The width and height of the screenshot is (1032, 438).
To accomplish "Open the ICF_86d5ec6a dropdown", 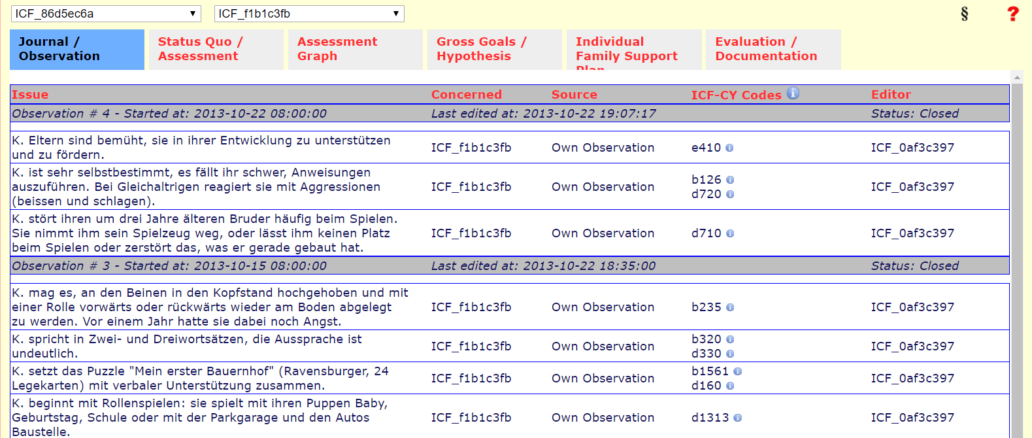I will [x=106, y=14].
